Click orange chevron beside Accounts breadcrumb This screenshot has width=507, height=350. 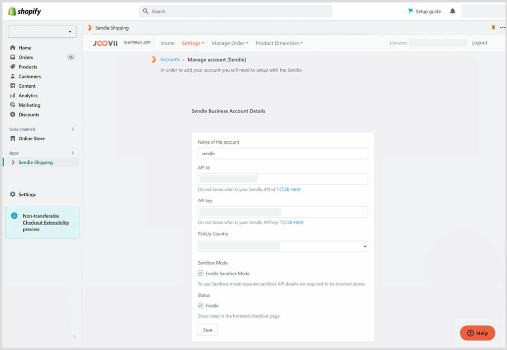pyautogui.click(x=154, y=59)
